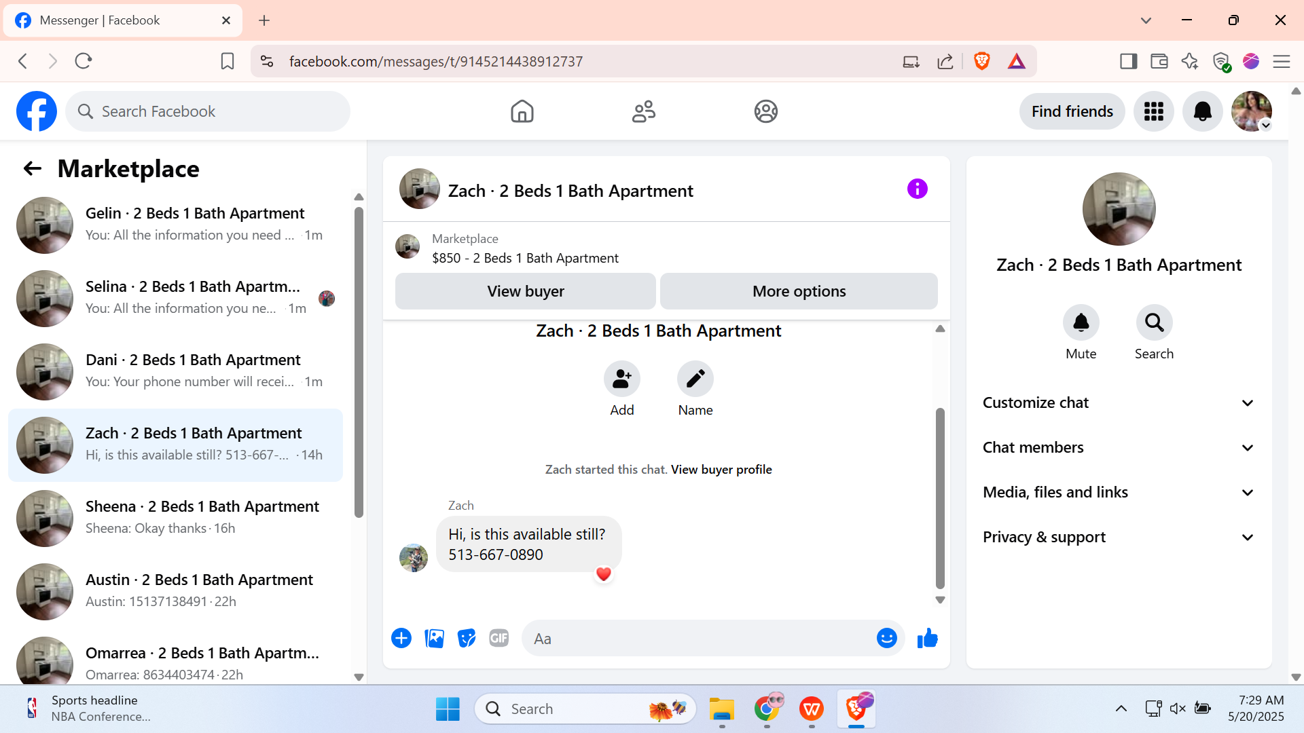
Task: Open more actions plus icon
Action: click(401, 639)
